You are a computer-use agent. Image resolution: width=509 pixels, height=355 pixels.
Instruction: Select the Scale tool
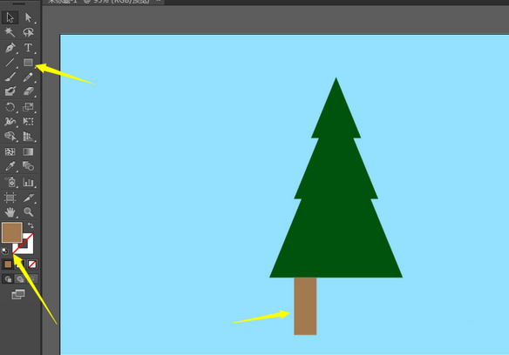click(28, 107)
